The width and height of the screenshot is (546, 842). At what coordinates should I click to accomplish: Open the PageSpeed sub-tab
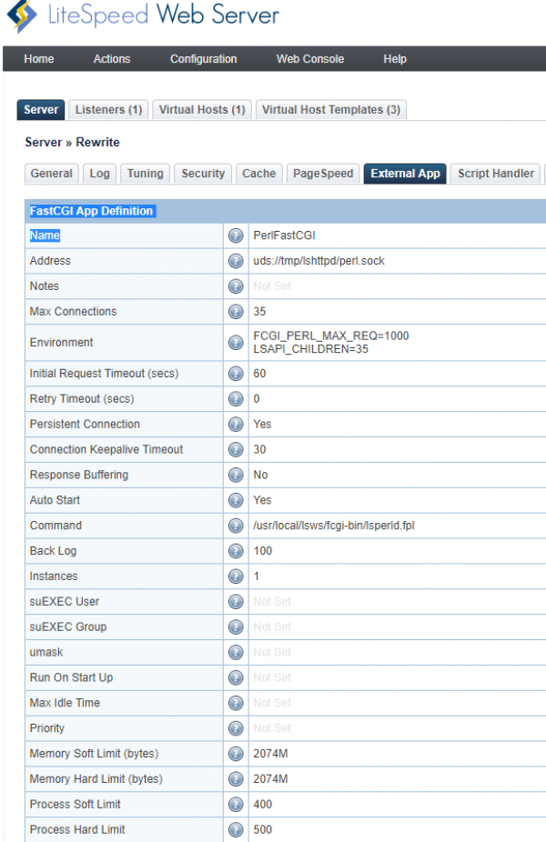[x=323, y=174]
